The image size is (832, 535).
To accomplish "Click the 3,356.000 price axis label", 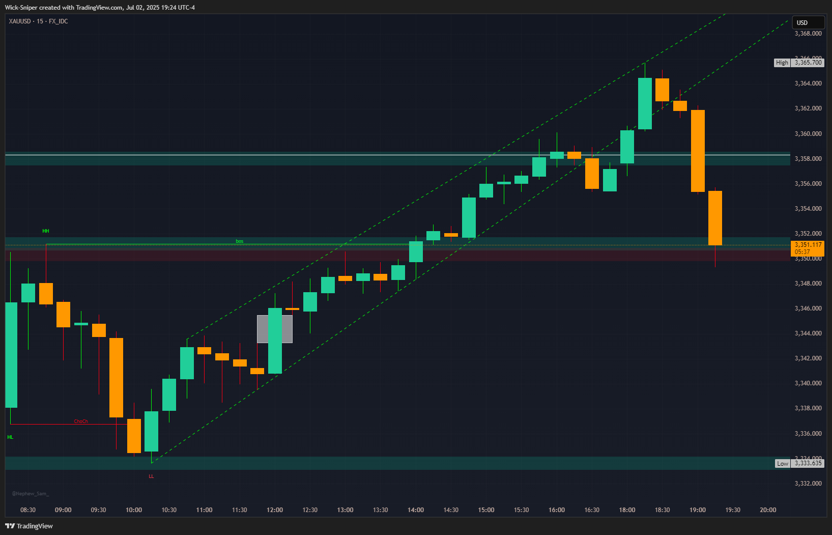I will [808, 184].
